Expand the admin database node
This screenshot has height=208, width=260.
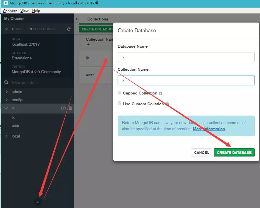(x=6, y=92)
